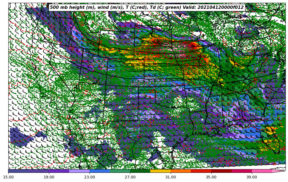Click the 27.00 colorbar tick label
Viewport: 288px width, 182px height.
click(x=130, y=177)
